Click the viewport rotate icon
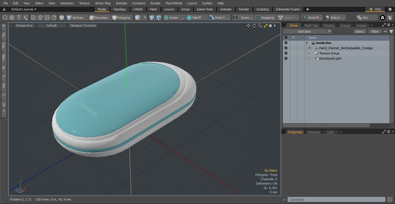 254,26
